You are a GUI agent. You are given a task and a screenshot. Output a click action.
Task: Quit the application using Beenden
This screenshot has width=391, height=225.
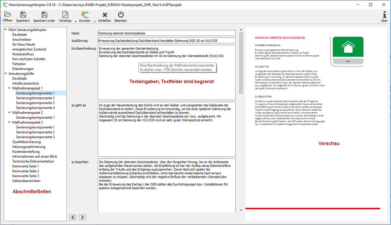pos(121,17)
